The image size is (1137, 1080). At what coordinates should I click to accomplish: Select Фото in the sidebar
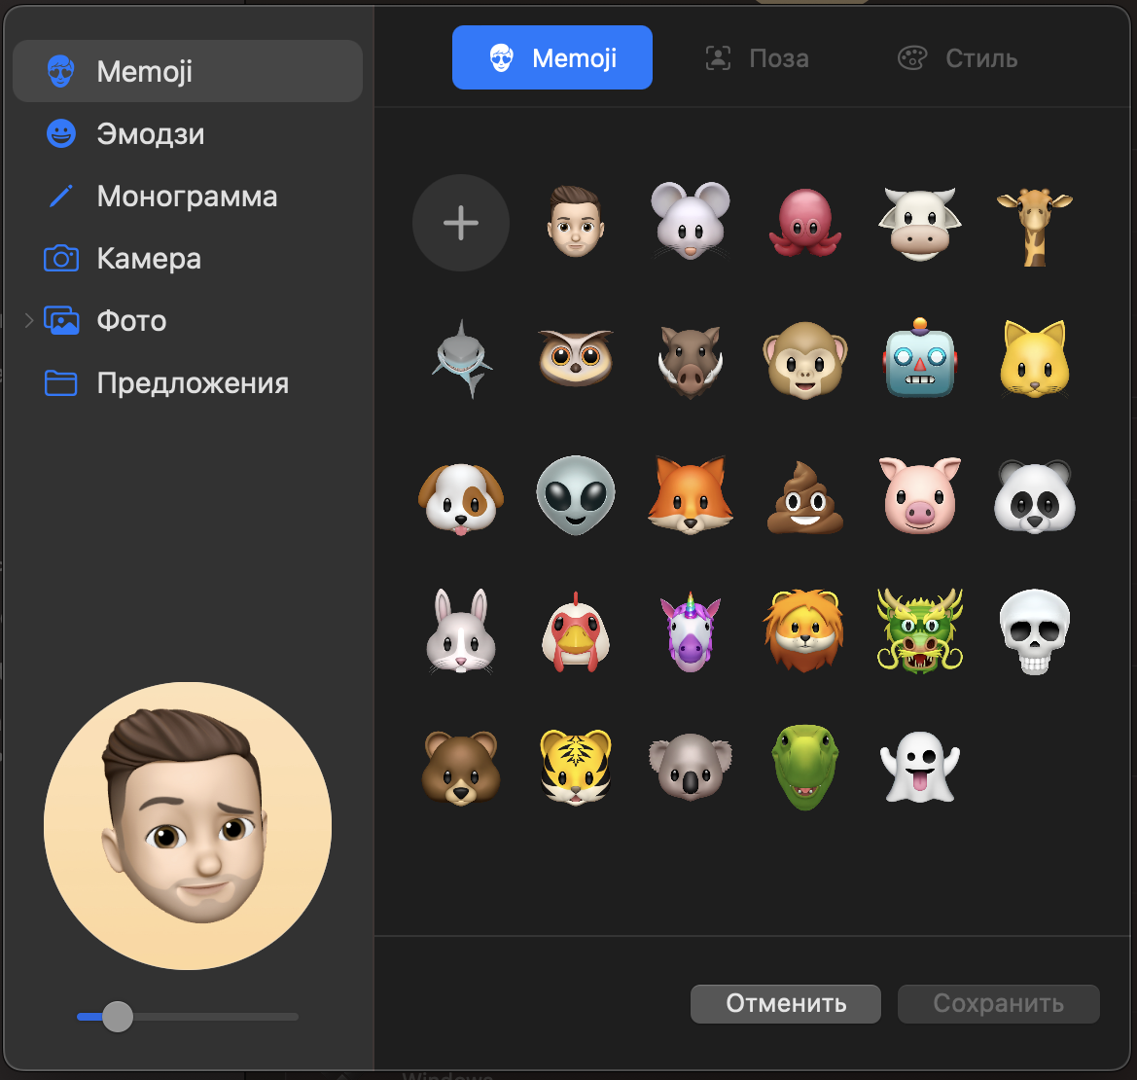point(188,320)
